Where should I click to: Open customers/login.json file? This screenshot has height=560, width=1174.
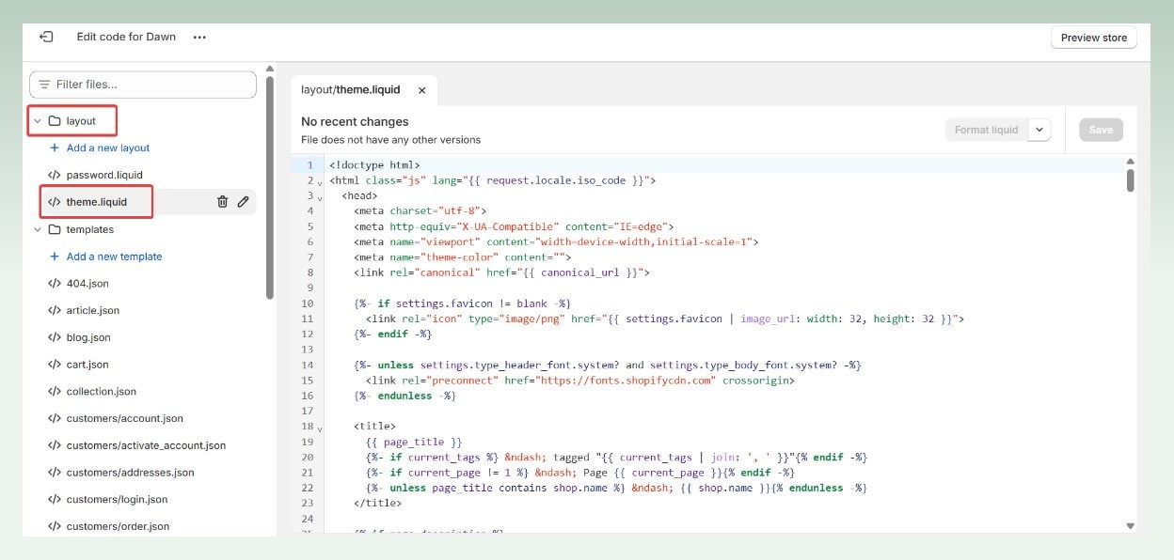click(118, 500)
